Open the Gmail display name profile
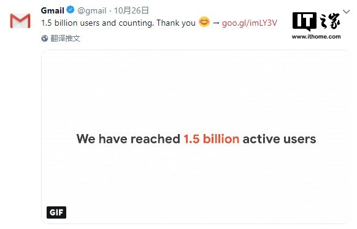This screenshot has height=229, width=357. (53, 10)
